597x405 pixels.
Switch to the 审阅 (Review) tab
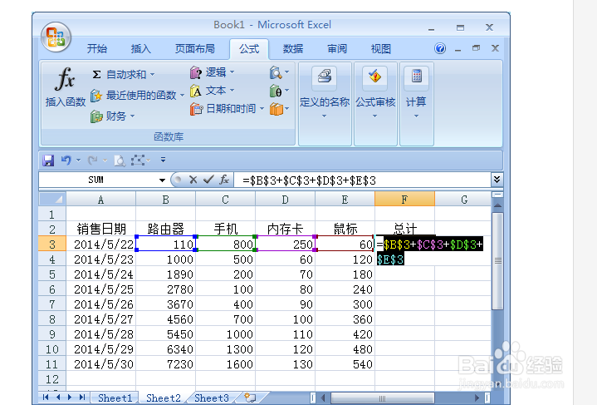pos(337,49)
